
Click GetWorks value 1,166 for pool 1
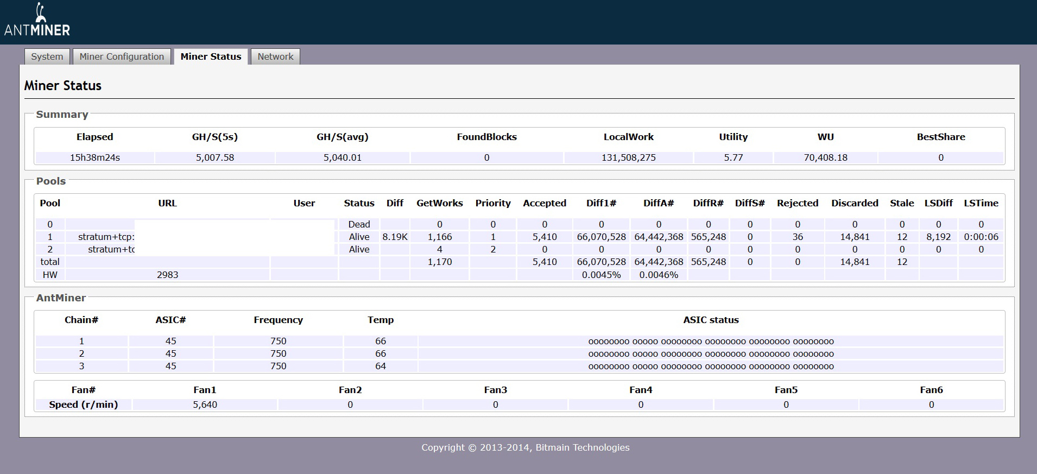pos(440,237)
